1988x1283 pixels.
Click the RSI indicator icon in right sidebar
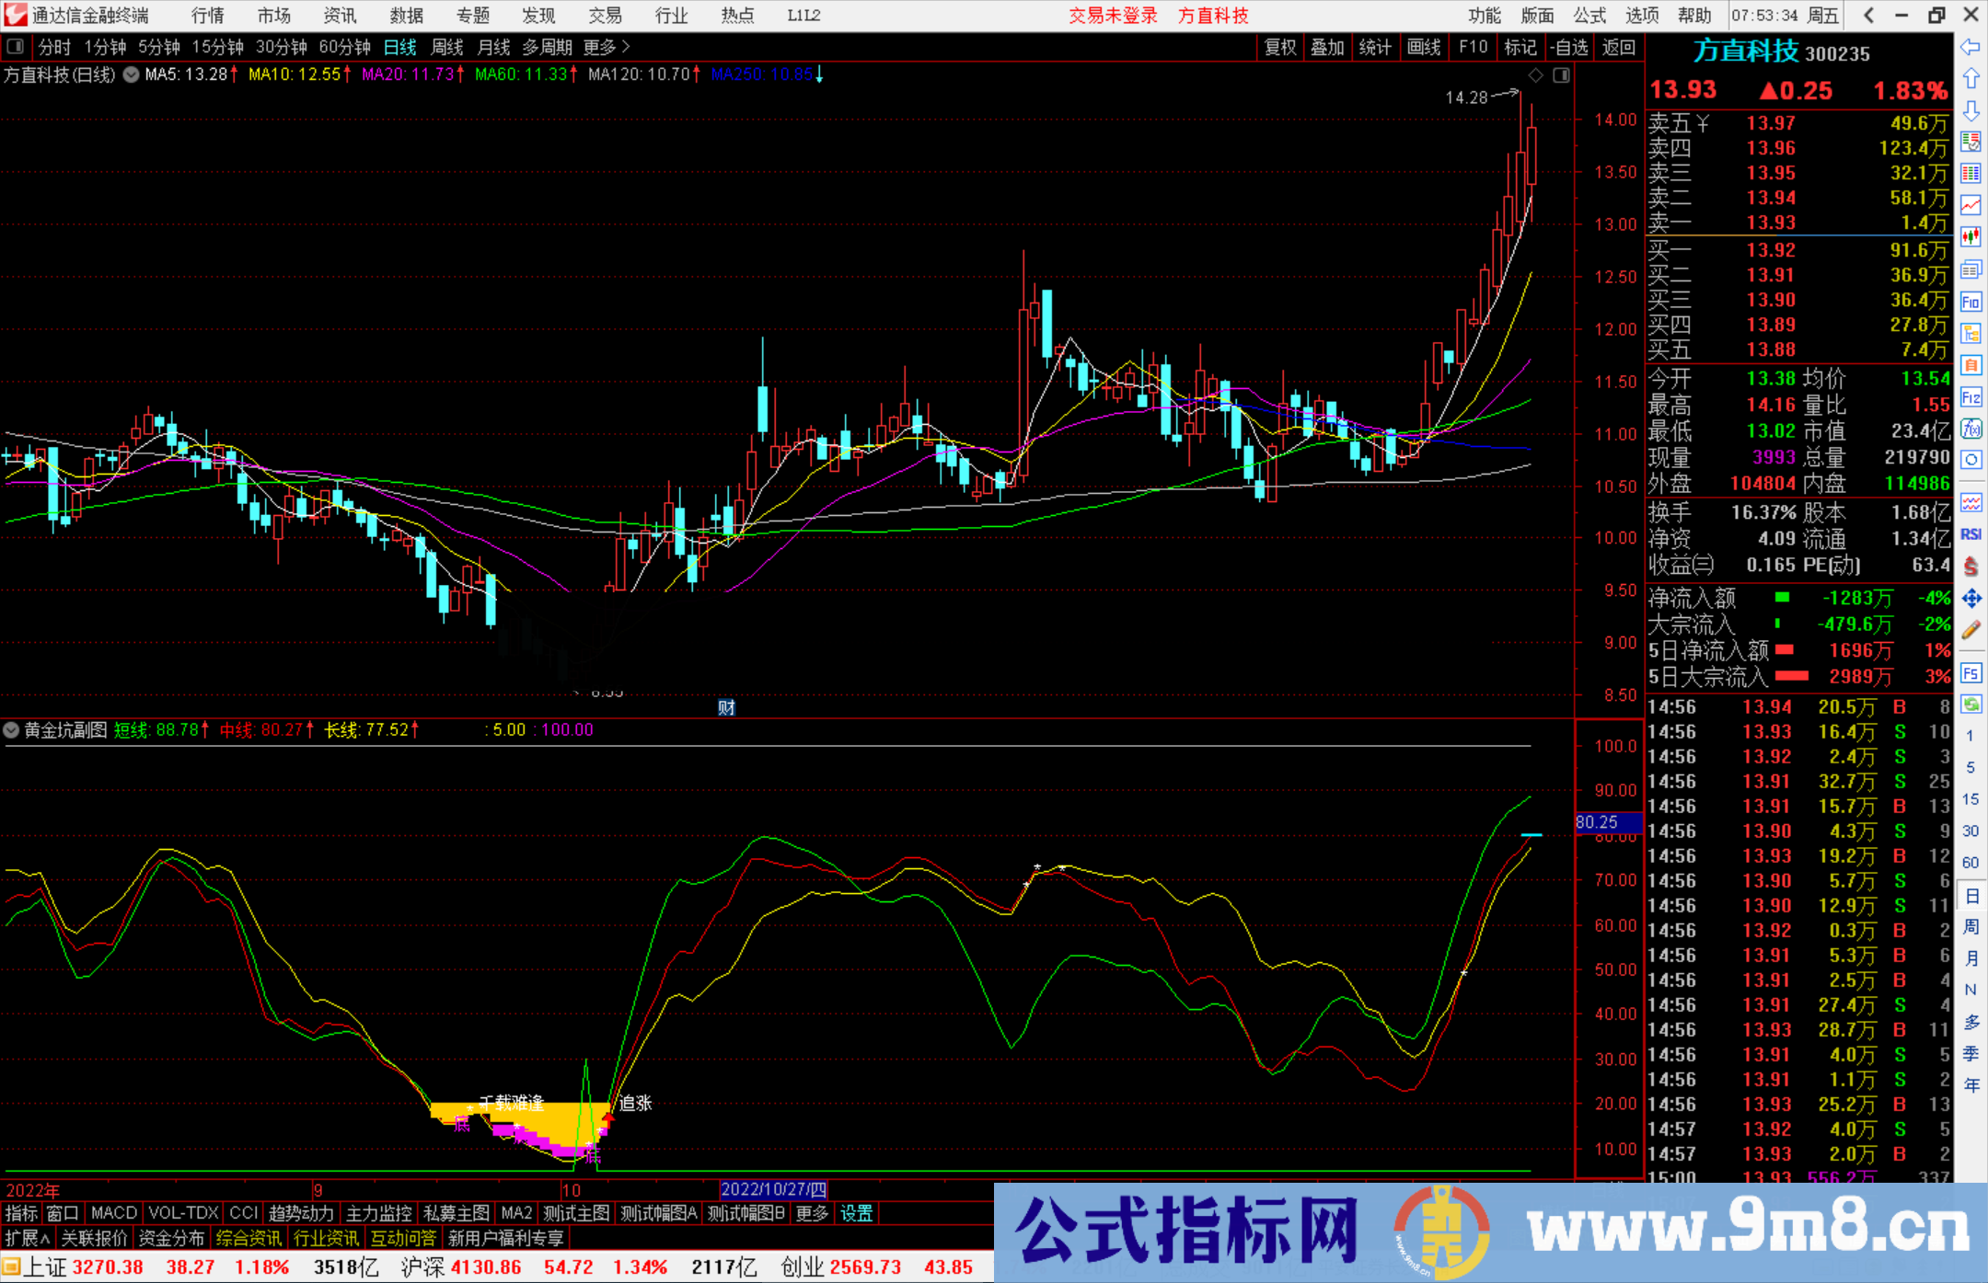coord(1971,533)
